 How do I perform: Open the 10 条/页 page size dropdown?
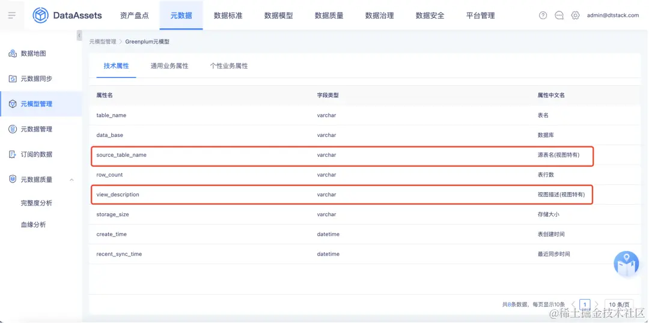click(620, 304)
